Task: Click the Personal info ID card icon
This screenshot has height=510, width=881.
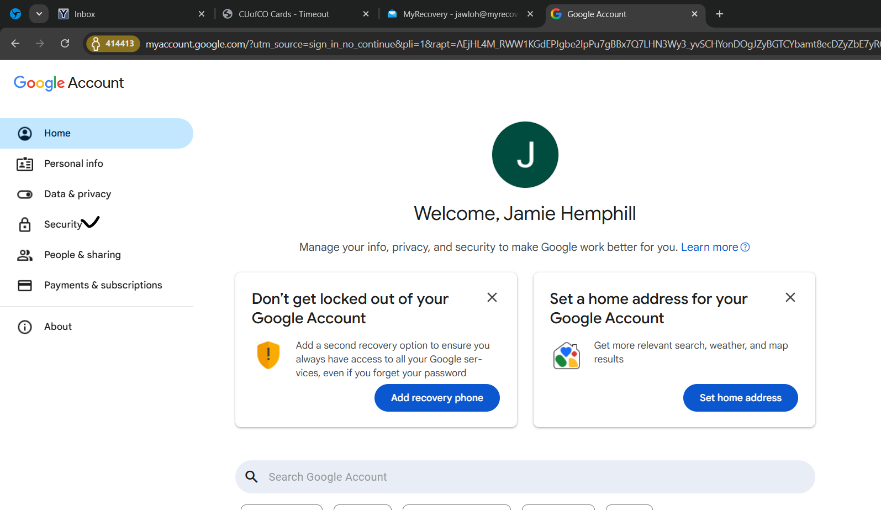Action: tap(25, 164)
